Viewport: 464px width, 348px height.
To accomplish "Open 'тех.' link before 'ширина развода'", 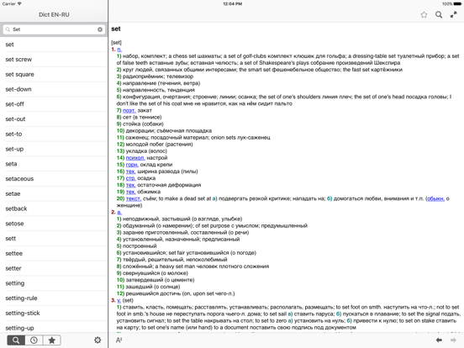I will (x=130, y=171).
